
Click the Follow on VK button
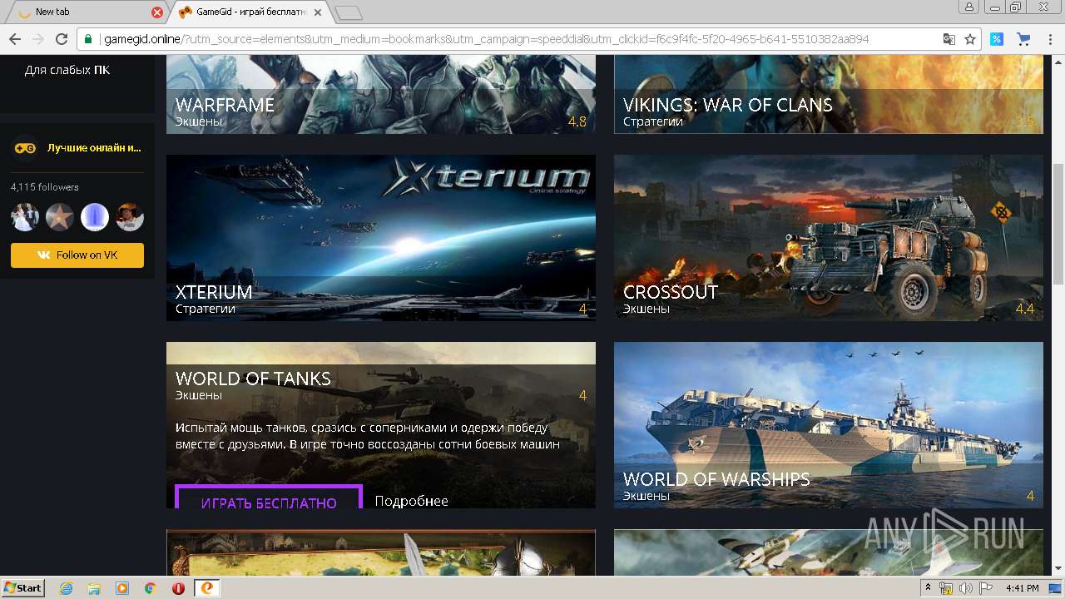click(77, 255)
